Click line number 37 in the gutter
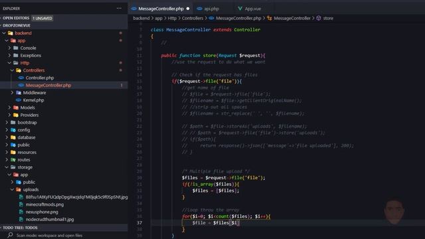Screen dimensions: 425x239 [139, 223]
